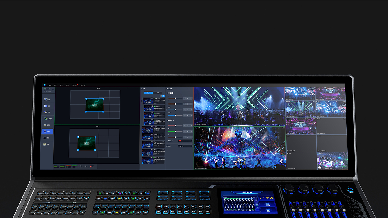Click the 蓝 color slider

click(175, 137)
